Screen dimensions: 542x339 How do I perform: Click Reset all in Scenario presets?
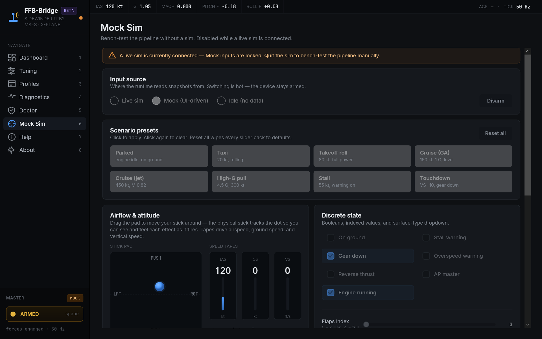495,133
